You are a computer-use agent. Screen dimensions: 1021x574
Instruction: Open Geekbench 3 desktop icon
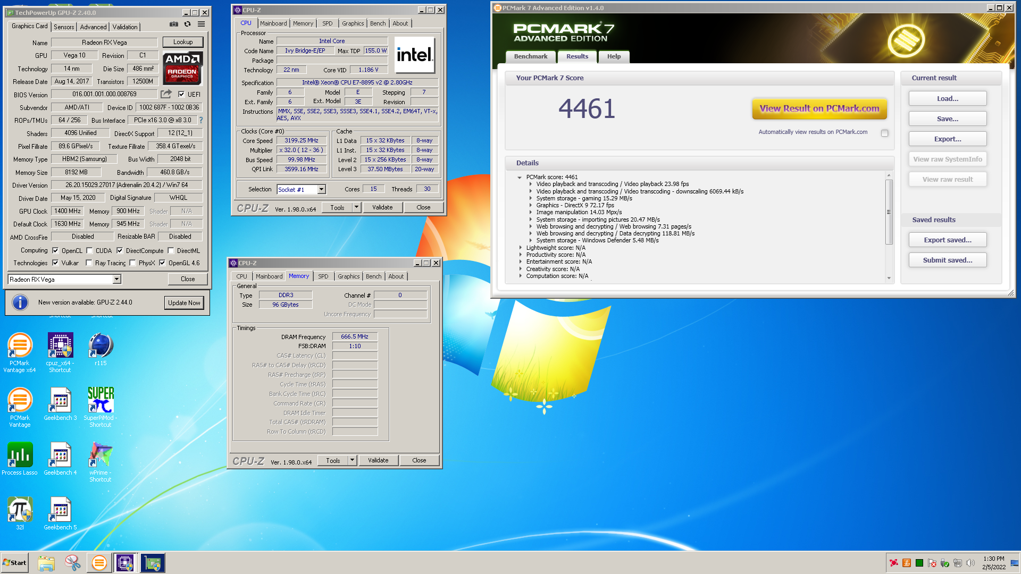point(60,404)
